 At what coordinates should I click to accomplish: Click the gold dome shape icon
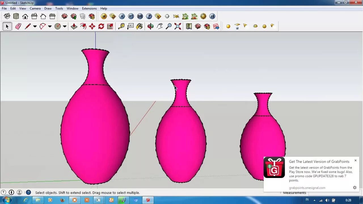(255, 26)
